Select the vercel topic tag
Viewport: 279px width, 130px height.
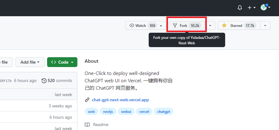point(144,112)
